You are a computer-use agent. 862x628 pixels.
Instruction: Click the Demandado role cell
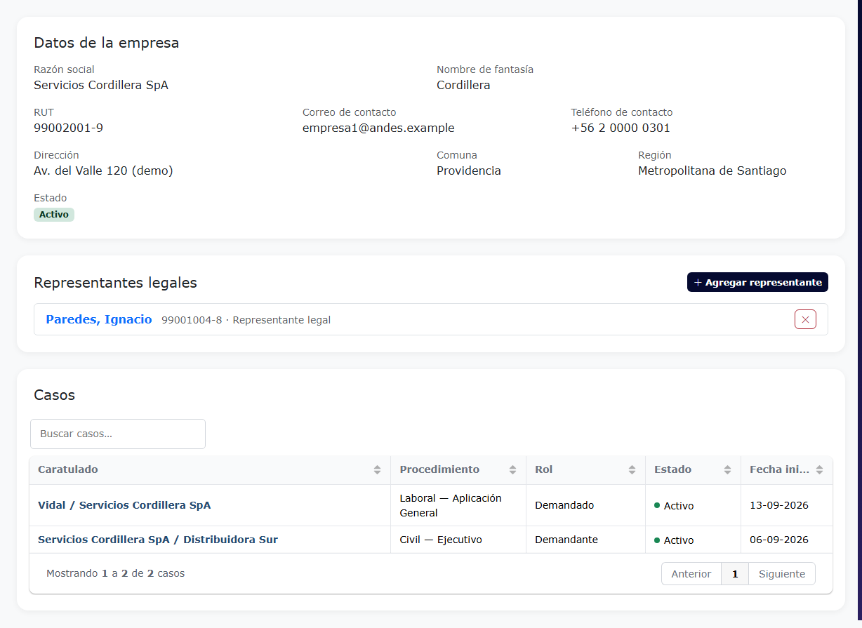[585, 505]
